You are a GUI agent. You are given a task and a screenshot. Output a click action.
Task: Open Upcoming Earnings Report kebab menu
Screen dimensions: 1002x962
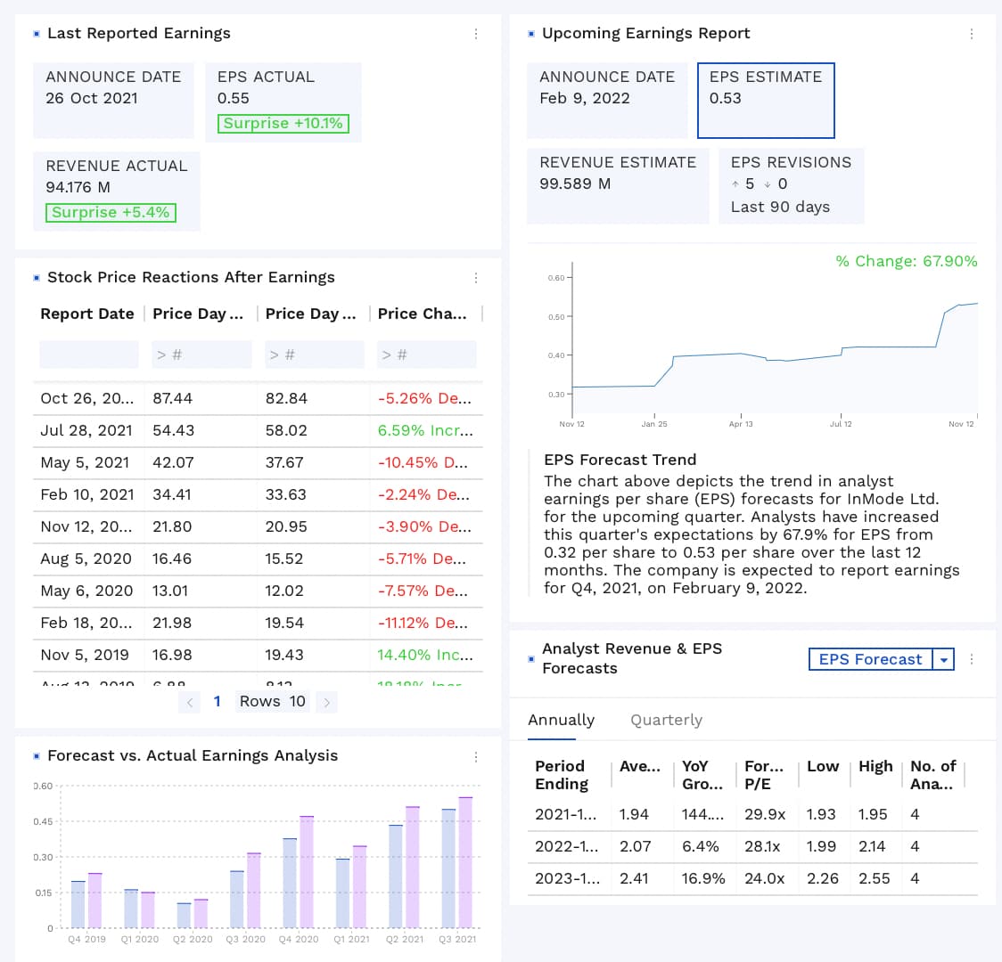[971, 34]
